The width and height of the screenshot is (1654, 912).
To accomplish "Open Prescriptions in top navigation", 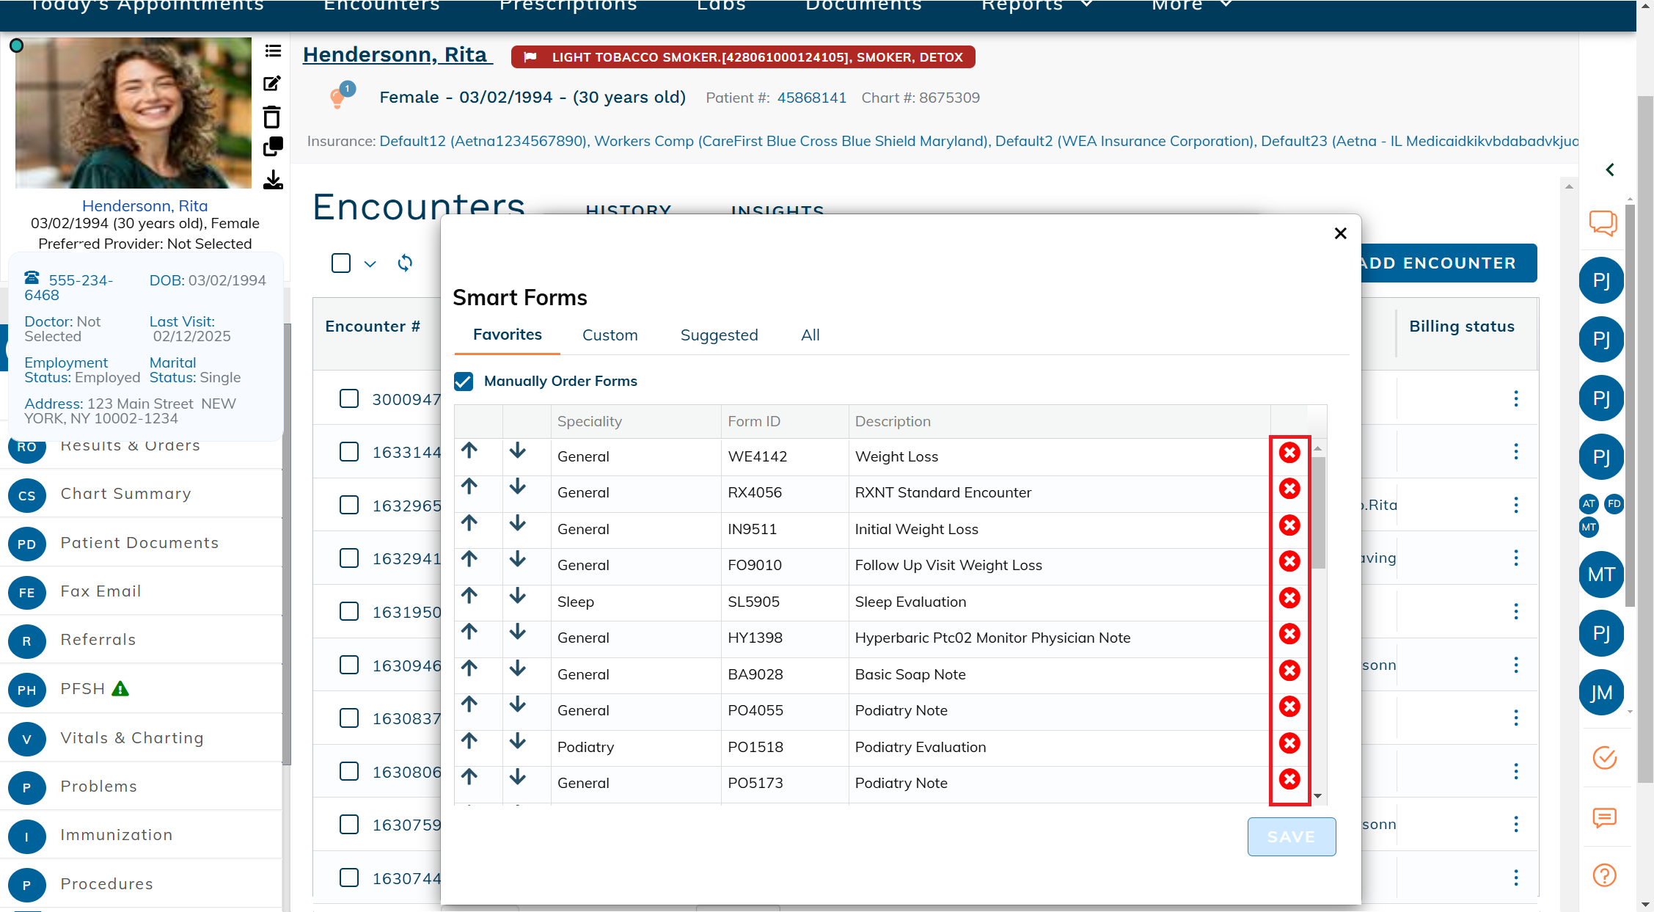I will point(568,6).
